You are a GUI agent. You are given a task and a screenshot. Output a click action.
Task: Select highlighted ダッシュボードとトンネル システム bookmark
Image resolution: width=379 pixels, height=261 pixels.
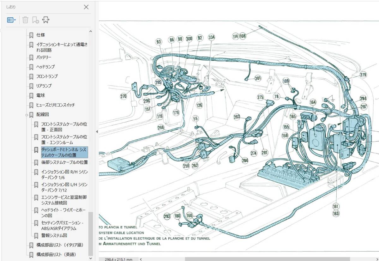pyautogui.click(x=64, y=152)
